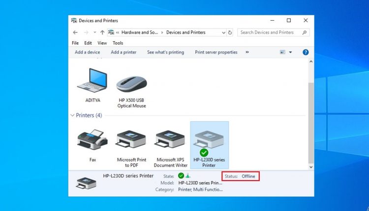Screen dimensions: 369x211
Task: Click the green default state checkmark in details pane
Action: 181,176
